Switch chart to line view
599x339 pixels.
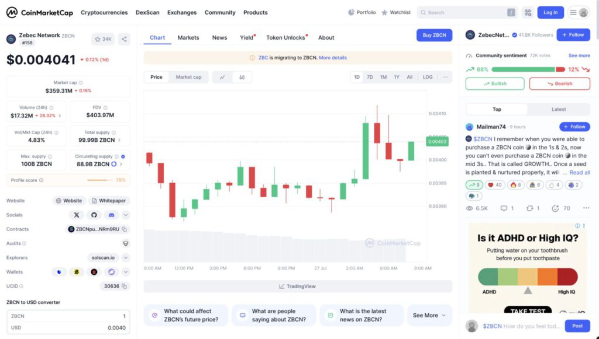click(x=222, y=77)
